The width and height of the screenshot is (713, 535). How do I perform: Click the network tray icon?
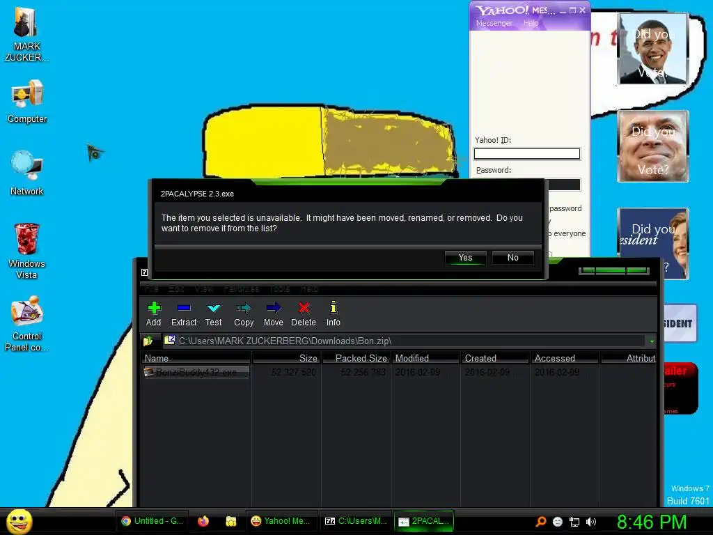click(x=574, y=522)
